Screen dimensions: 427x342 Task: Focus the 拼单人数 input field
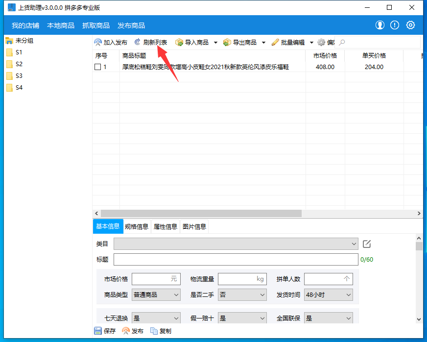(x=329, y=279)
